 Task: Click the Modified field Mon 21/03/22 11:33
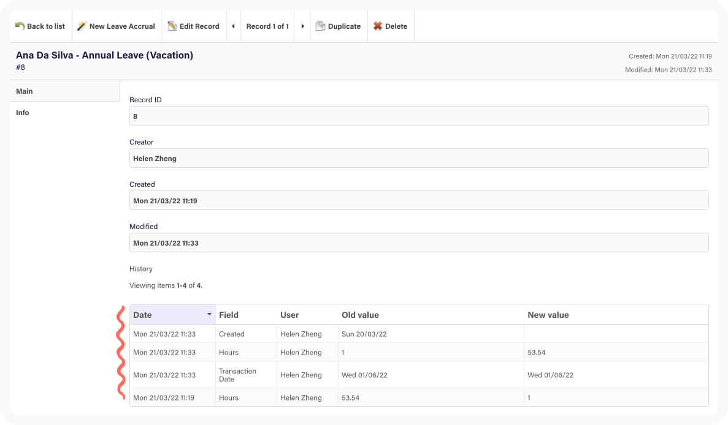[x=419, y=243]
